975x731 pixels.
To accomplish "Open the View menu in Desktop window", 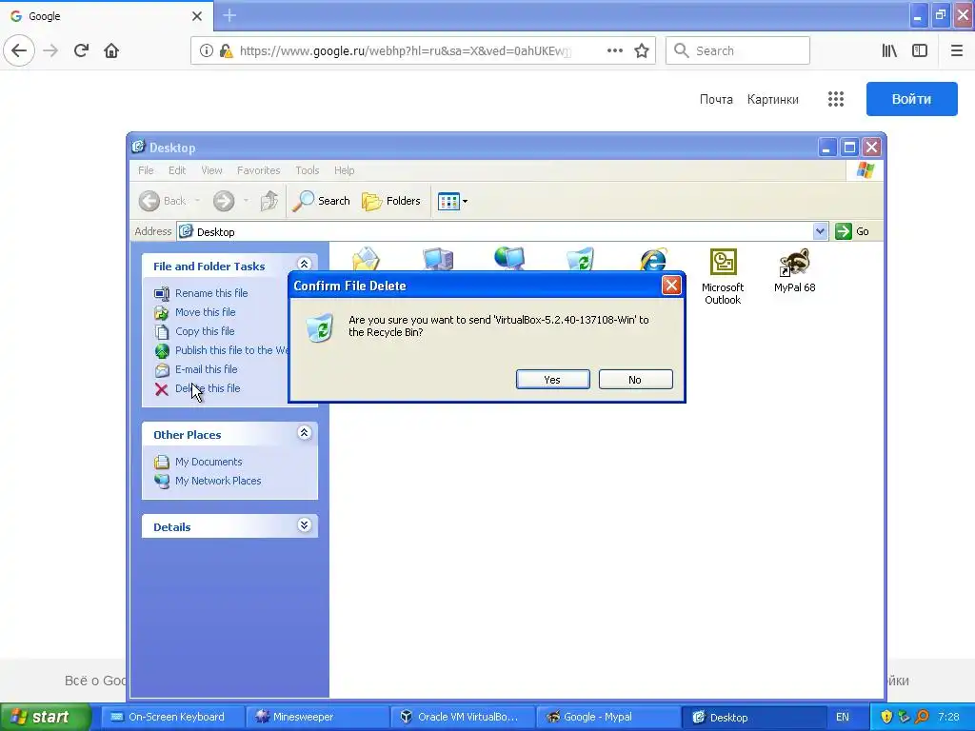I will pos(211,170).
